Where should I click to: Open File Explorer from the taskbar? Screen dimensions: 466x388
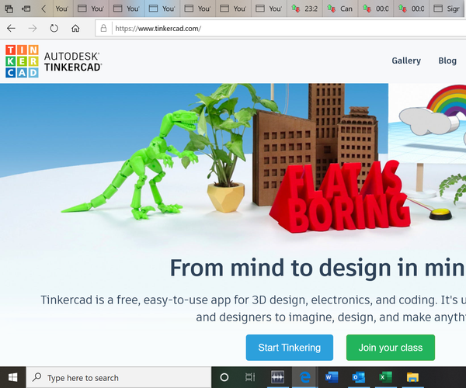[x=412, y=377]
